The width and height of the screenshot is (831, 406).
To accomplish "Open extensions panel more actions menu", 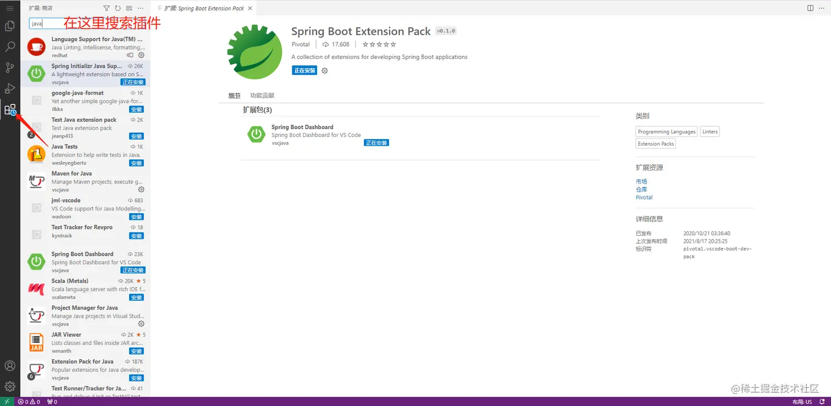I will (x=140, y=8).
